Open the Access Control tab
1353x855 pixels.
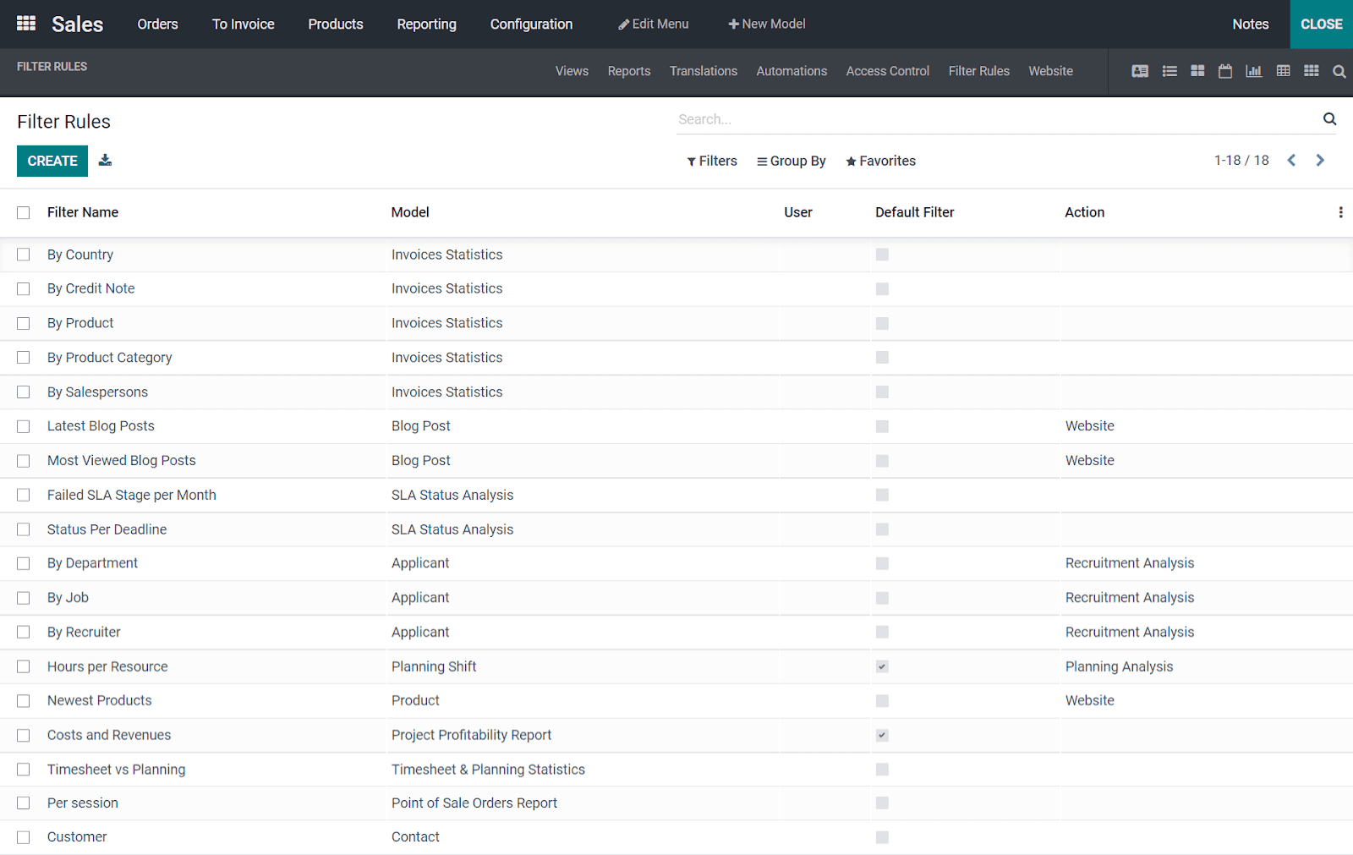coord(888,71)
